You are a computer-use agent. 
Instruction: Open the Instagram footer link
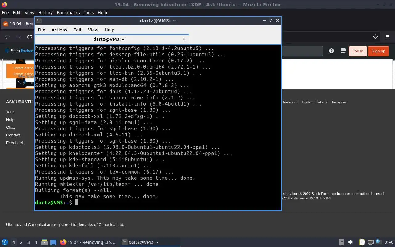click(339, 102)
